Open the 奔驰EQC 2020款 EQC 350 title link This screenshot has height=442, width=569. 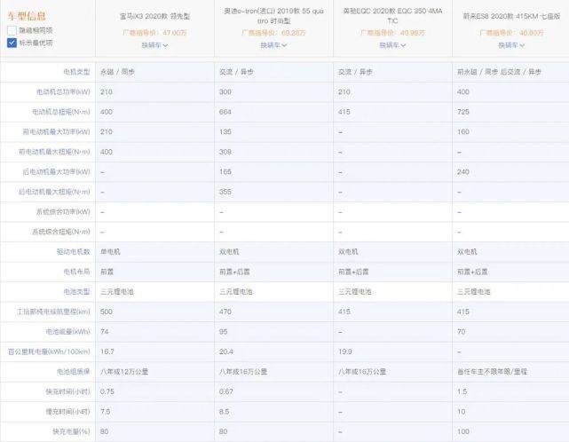tap(392, 16)
